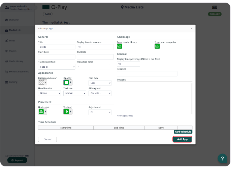Click the user name Jesper Weinreich
Screen dimensions: 231x170
19,6
